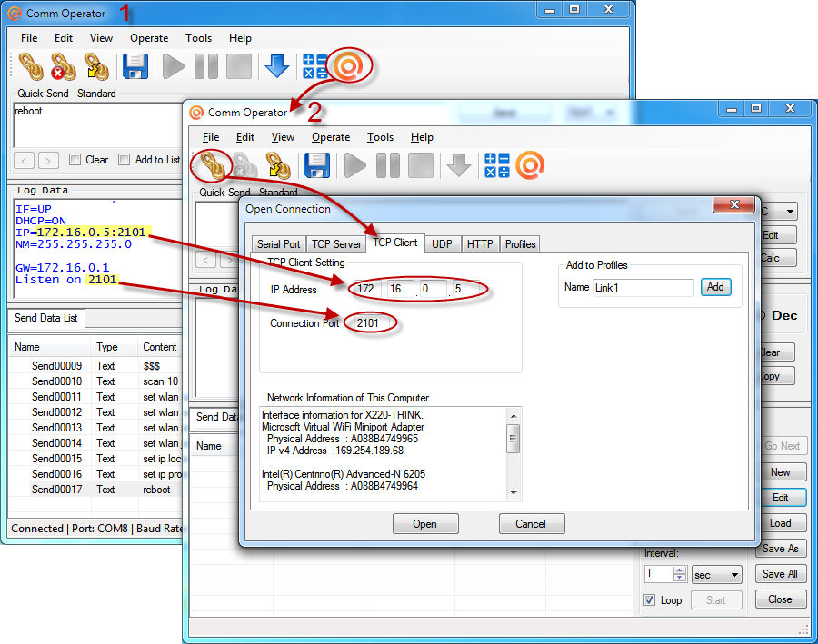The image size is (818, 644).
Task: Switch to the UDP tab
Action: point(442,244)
